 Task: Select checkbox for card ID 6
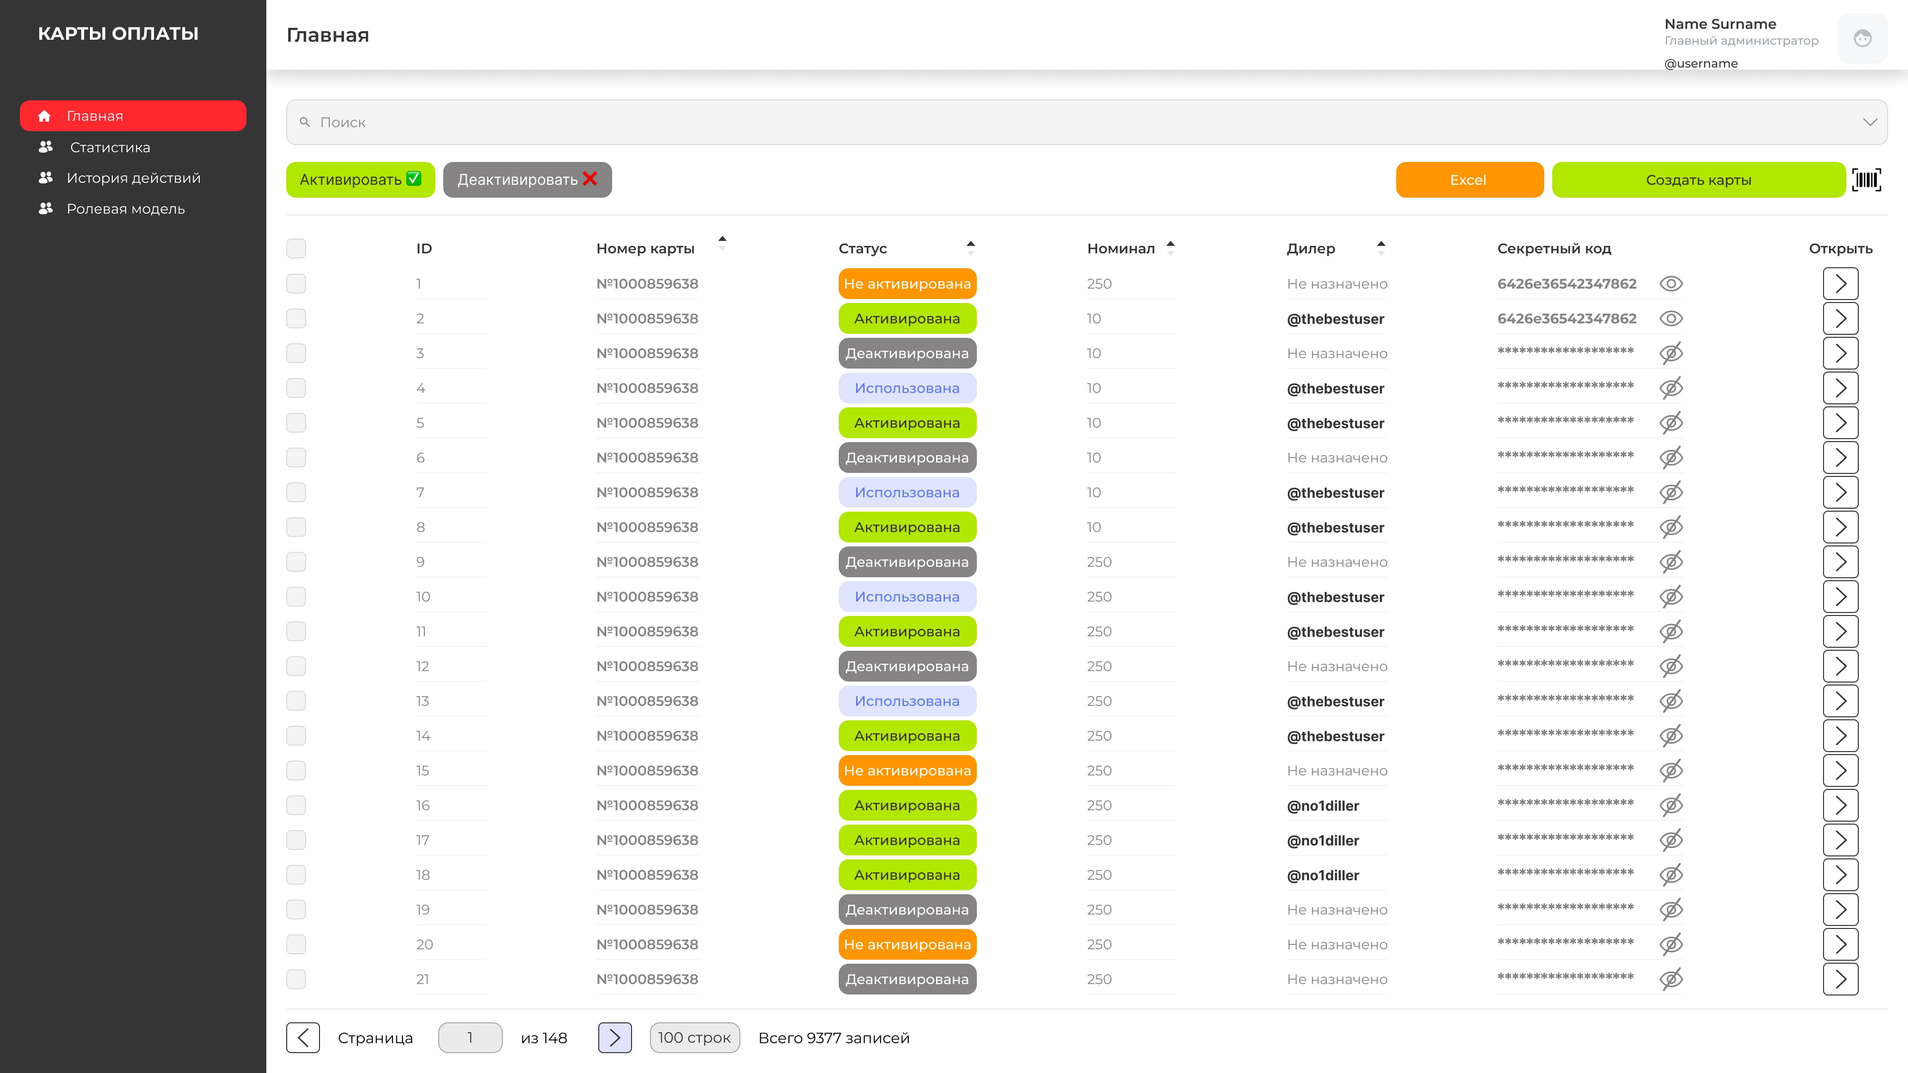[x=296, y=458]
